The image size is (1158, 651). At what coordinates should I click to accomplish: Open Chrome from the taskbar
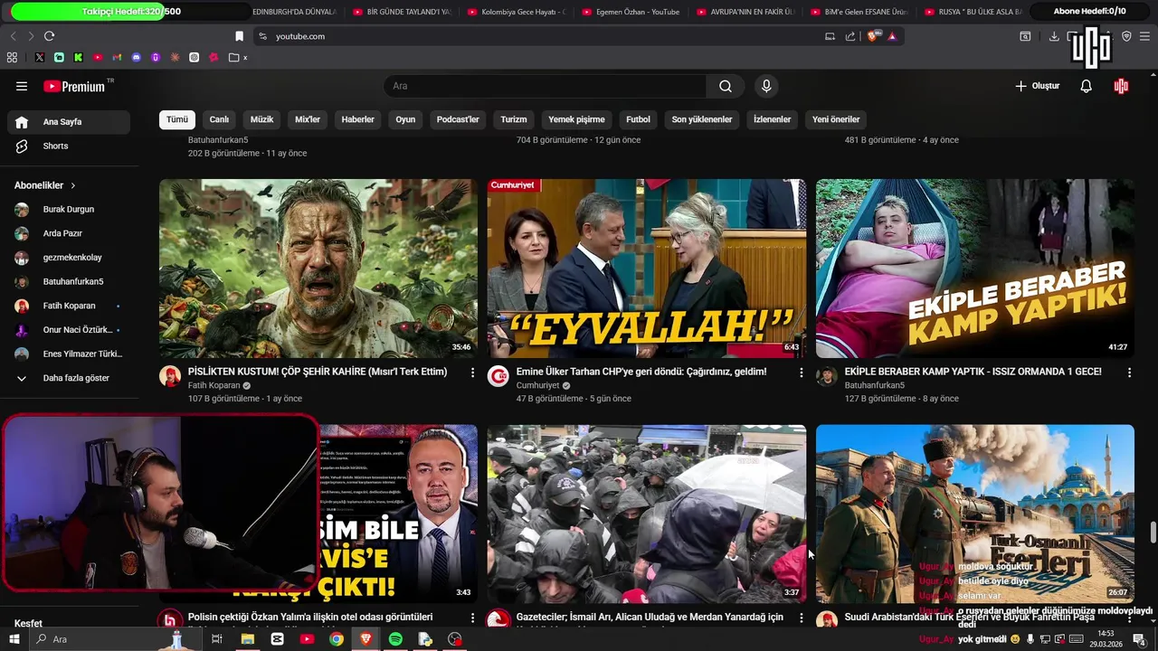coord(337,639)
